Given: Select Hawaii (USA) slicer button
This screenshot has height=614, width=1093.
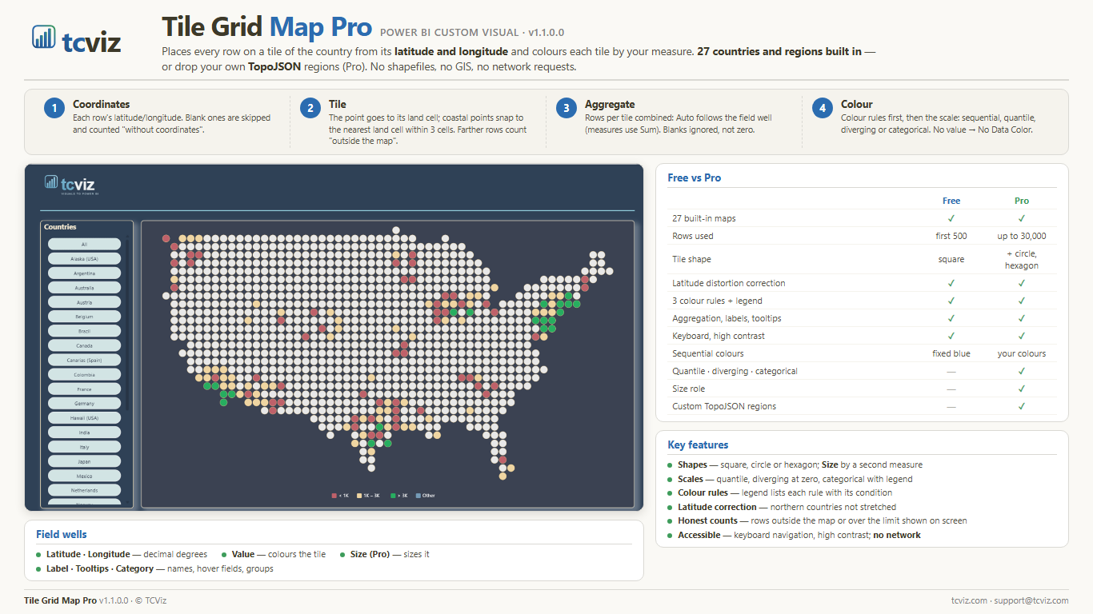Looking at the screenshot, I should (84, 417).
